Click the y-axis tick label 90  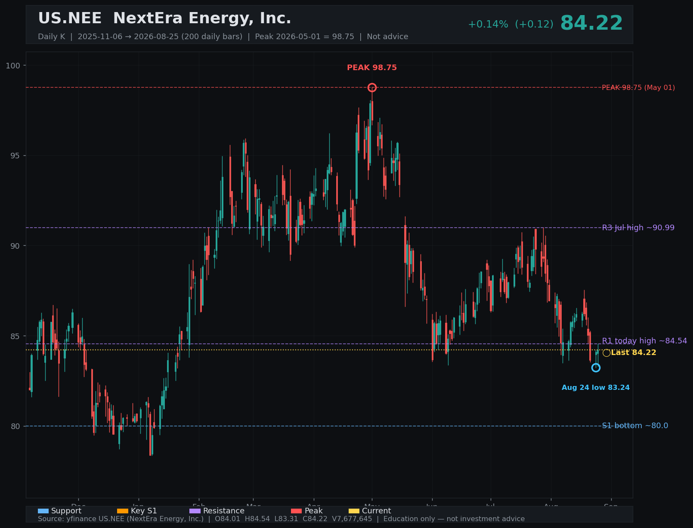point(15,246)
